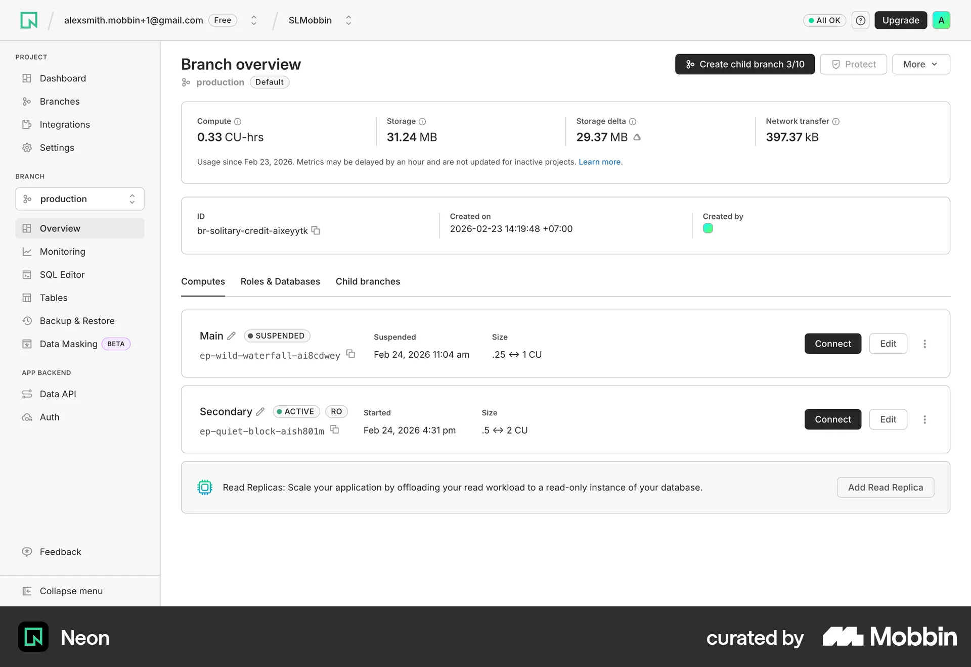Show Storage delta info tooltip icon

(632, 121)
